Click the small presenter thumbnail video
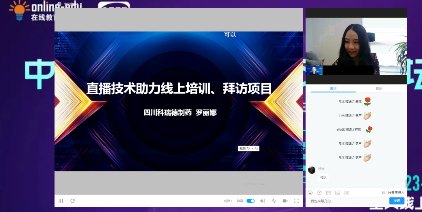The height and width of the screenshot is (212, 422). [314, 70]
